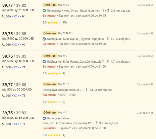156x139 pixels.
Task: Click walking icon beside 3.9 км distance
Action: 96,123
